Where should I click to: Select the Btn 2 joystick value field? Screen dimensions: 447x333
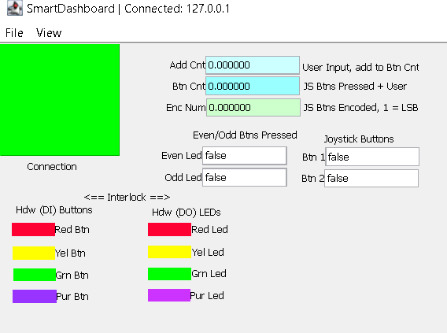371,178
